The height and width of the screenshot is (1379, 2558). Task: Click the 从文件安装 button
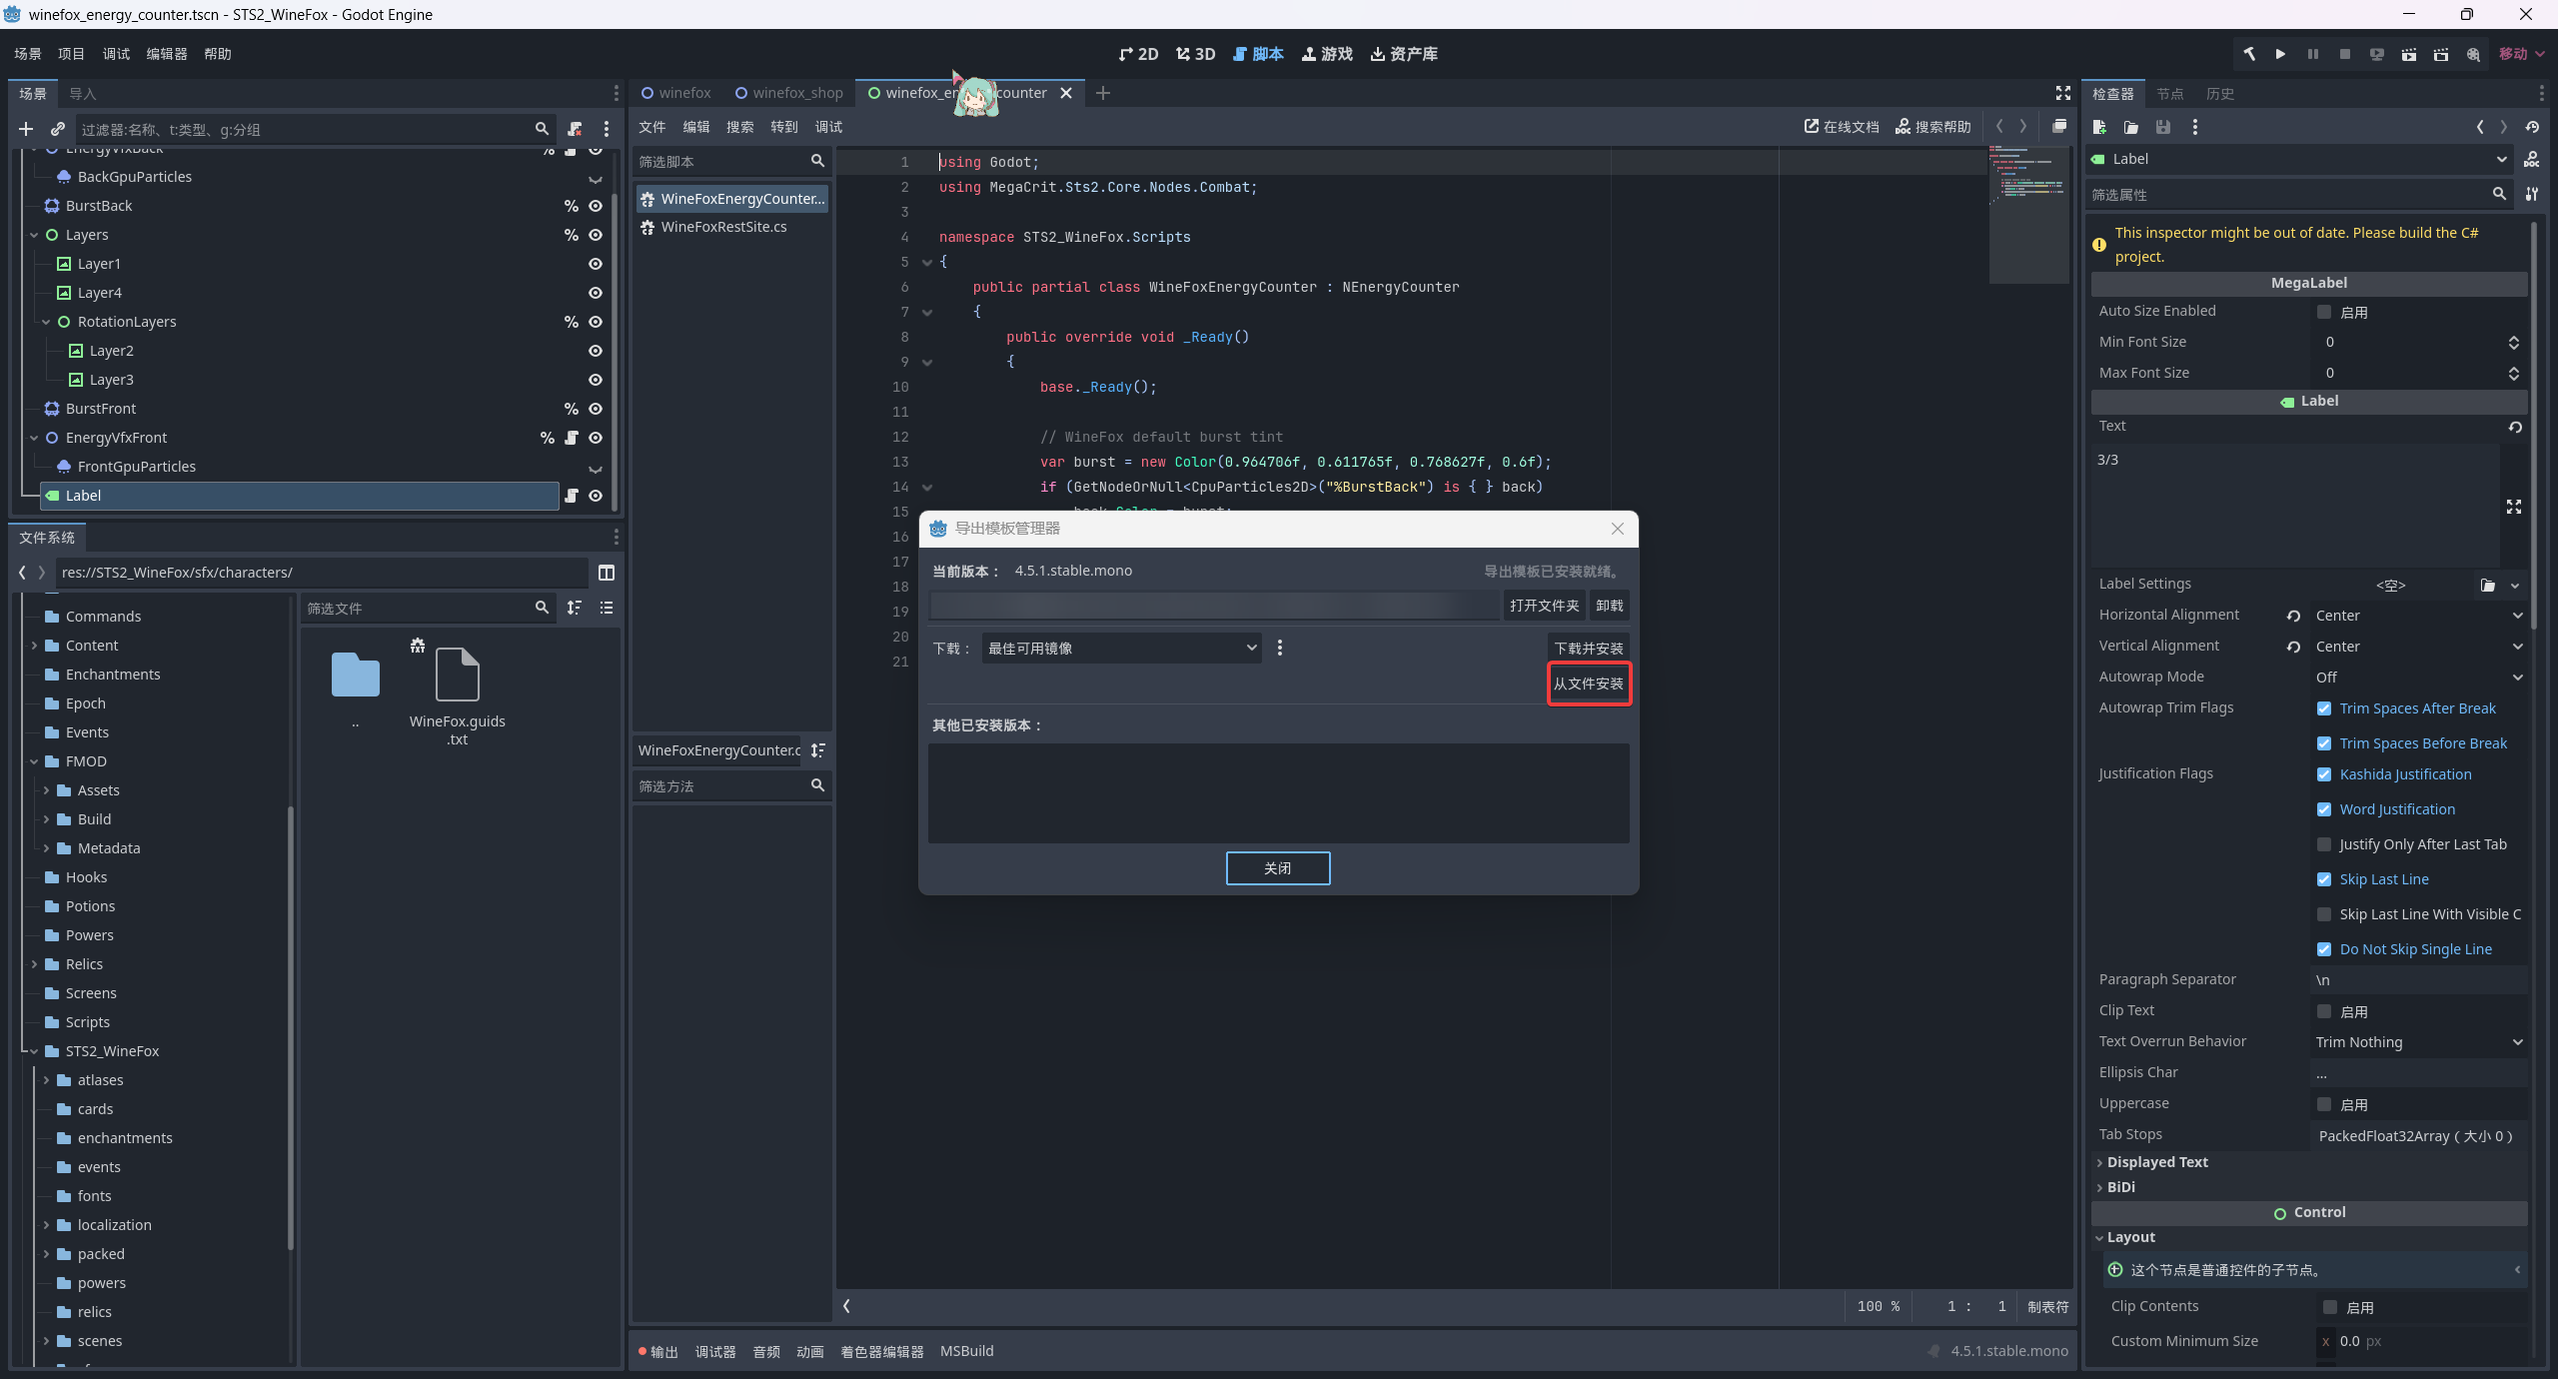(x=1588, y=684)
